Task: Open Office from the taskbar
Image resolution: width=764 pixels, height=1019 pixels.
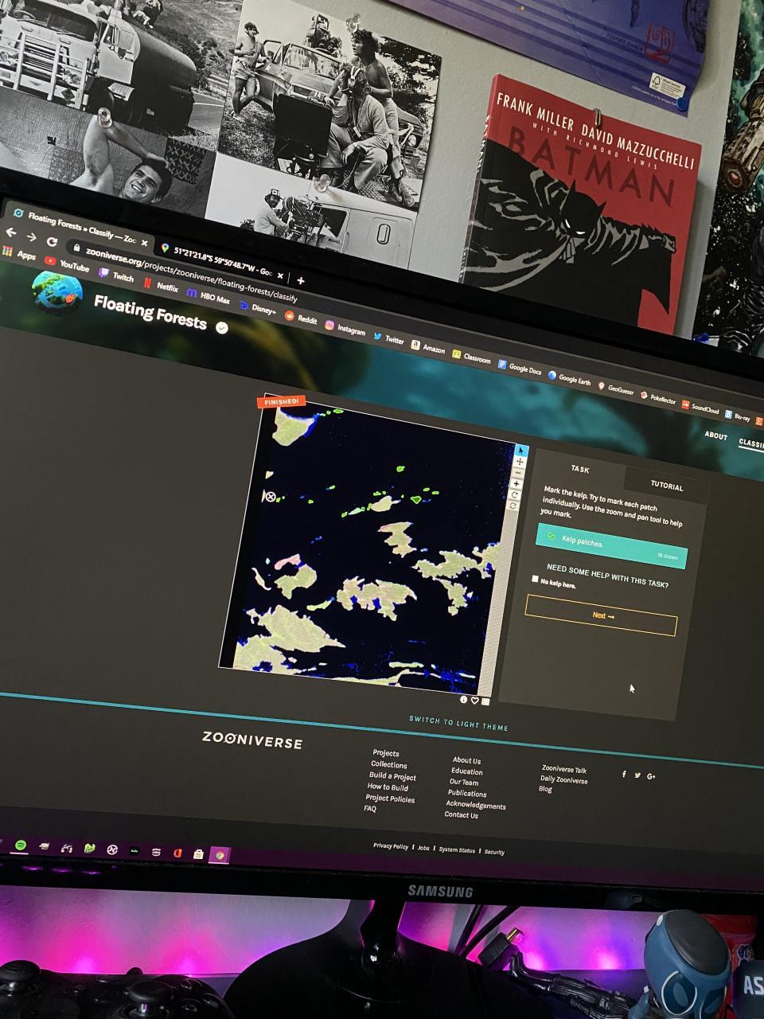Action: pos(176,853)
